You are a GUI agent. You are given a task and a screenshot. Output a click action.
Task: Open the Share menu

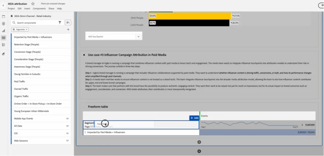tap(51, 9)
